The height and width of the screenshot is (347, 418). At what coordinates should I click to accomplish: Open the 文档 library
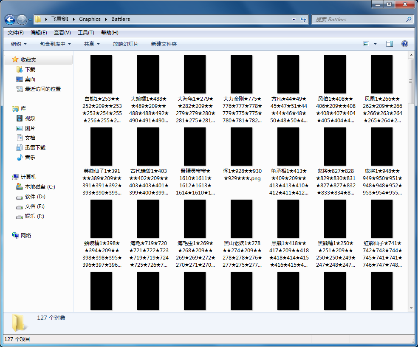[30, 138]
